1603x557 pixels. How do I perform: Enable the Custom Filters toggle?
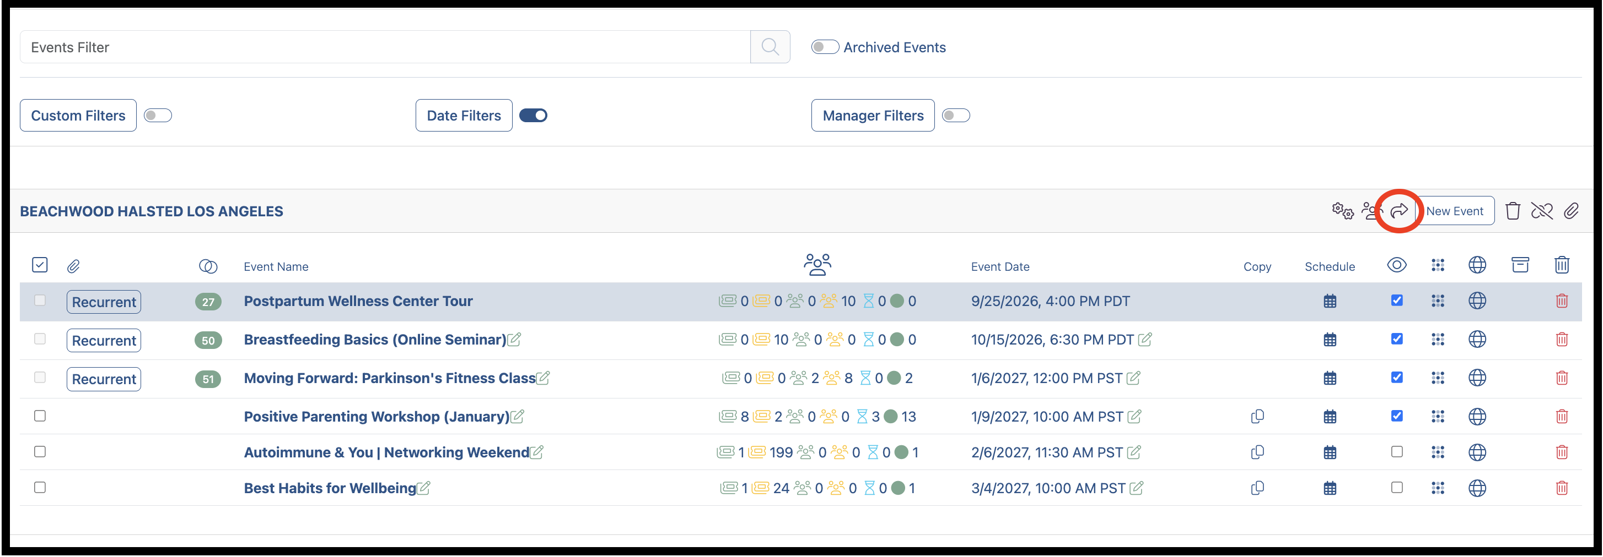[158, 115]
